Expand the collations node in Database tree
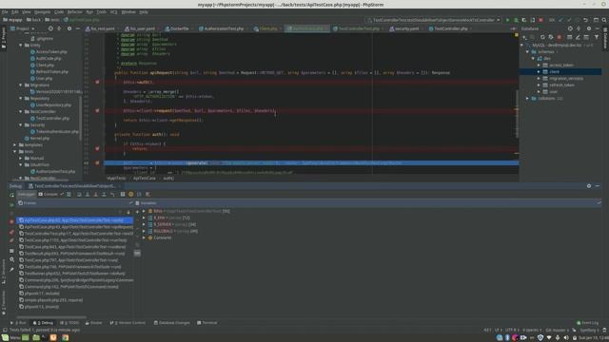 pos(528,99)
